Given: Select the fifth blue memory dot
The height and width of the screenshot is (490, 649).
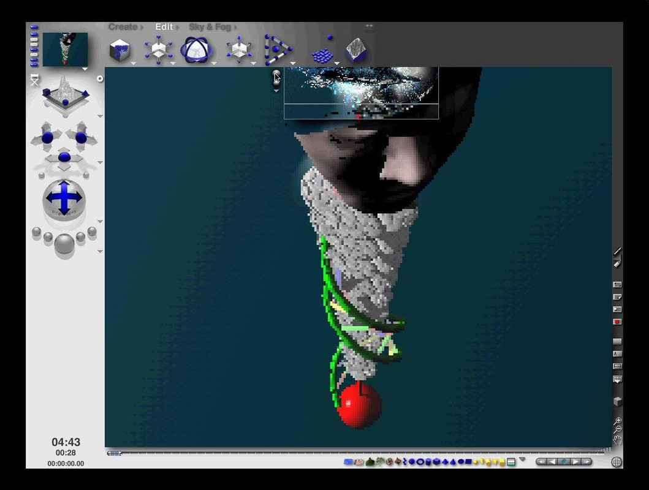Looking at the screenshot, I should pos(34,50).
